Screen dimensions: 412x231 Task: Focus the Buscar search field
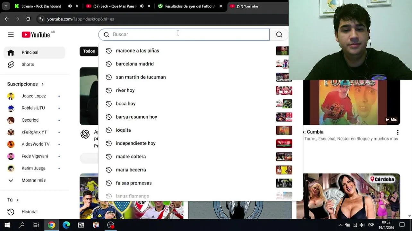[184, 35]
